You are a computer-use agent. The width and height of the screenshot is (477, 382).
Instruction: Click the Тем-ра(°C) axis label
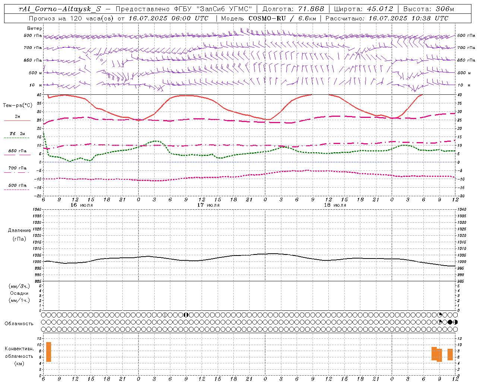pos(18,105)
